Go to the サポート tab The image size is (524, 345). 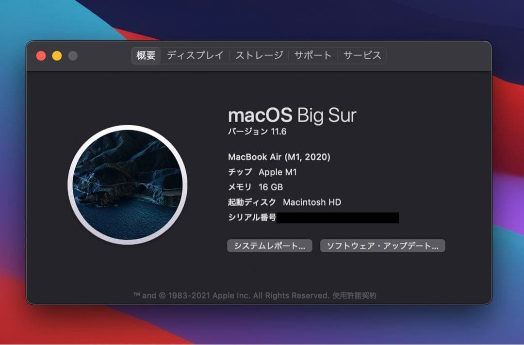click(x=313, y=56)
